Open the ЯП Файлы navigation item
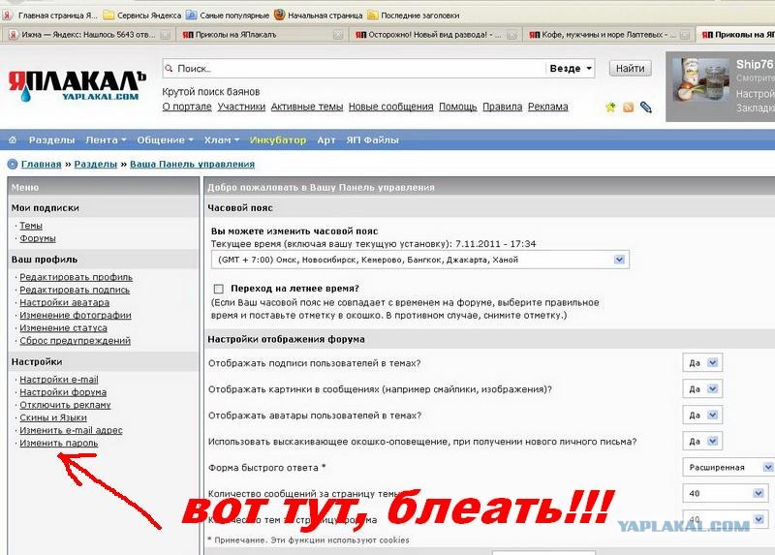 pyautogui.click(x=373, y=139)
